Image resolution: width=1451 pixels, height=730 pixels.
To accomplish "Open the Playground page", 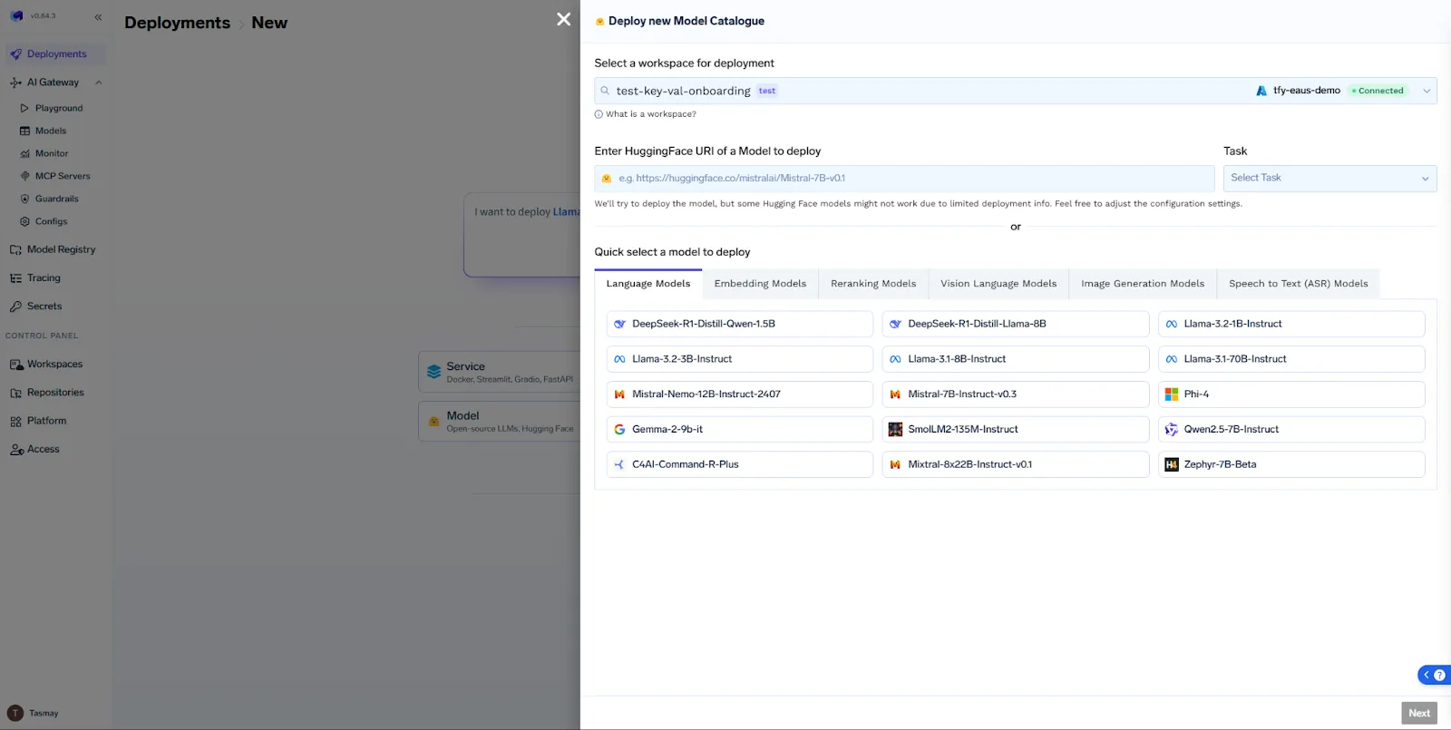I will (58, 108).
